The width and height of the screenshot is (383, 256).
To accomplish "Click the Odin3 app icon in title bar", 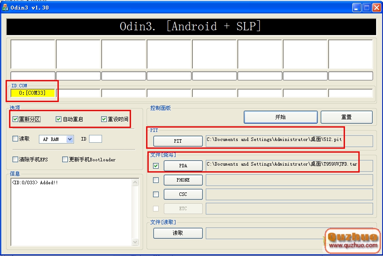I will click(5, 7).
